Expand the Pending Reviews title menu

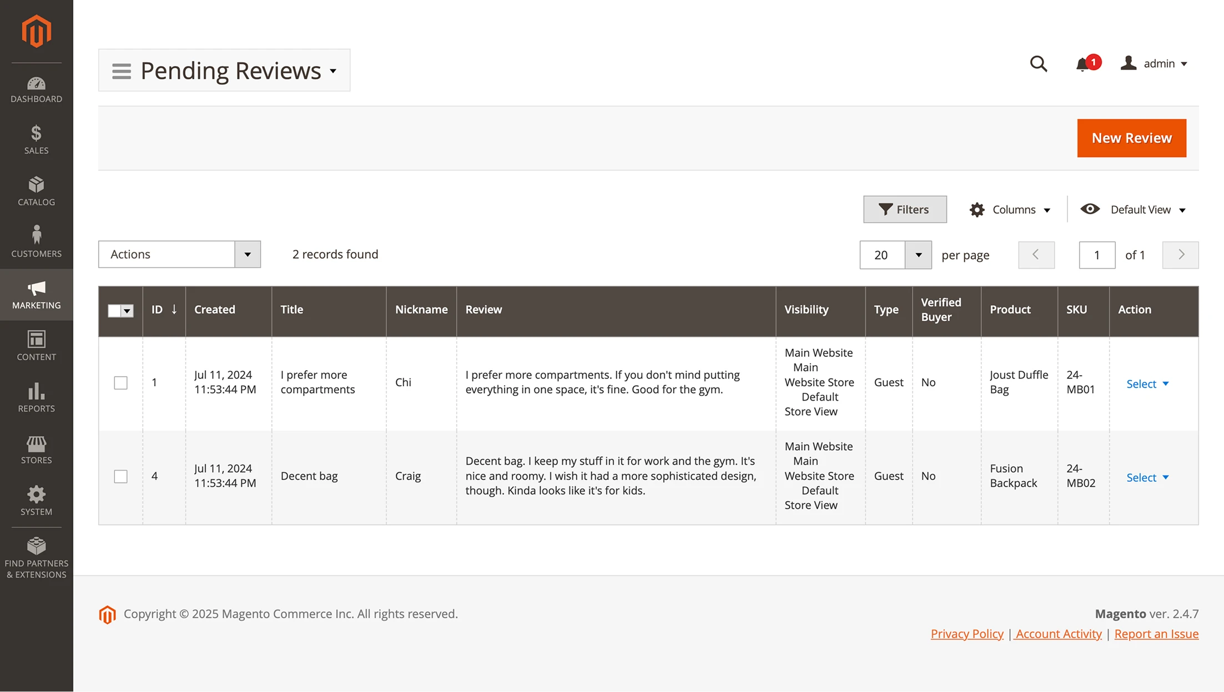(x=333, y=71)
